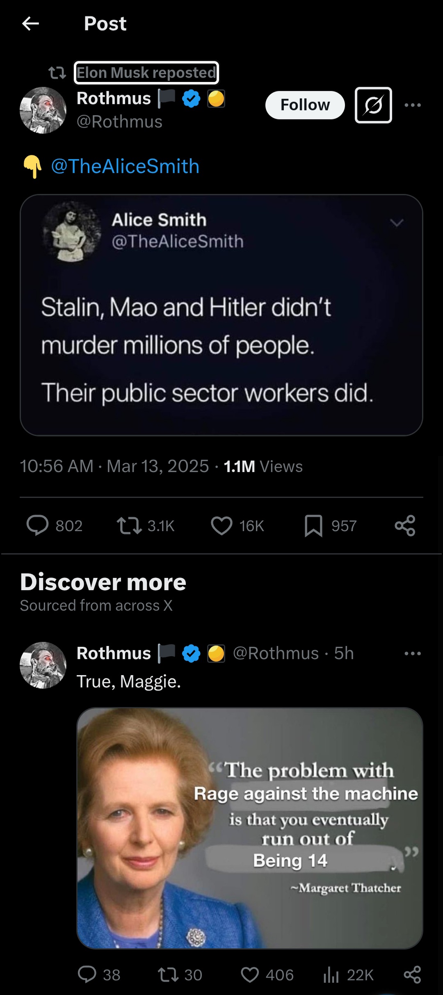Like the main post
This screenshot has height=995, width=443.
[x=221, y=525]
